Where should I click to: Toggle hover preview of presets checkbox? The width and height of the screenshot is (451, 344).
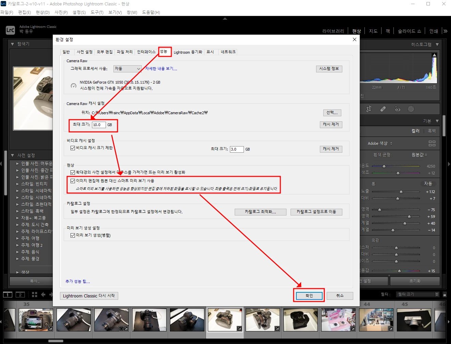(73, 172)
